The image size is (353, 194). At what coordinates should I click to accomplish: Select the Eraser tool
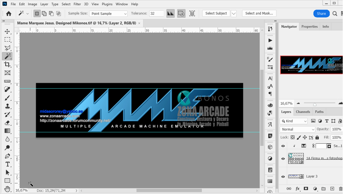(x=7, y=123)
